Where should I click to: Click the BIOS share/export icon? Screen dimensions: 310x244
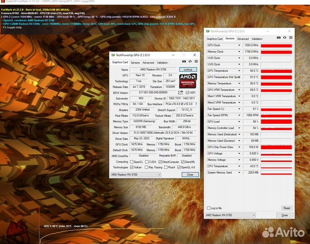[x=180, y=93]
